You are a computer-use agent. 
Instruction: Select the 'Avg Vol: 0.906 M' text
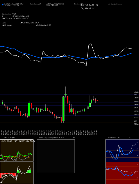click(x=89, y=5)
